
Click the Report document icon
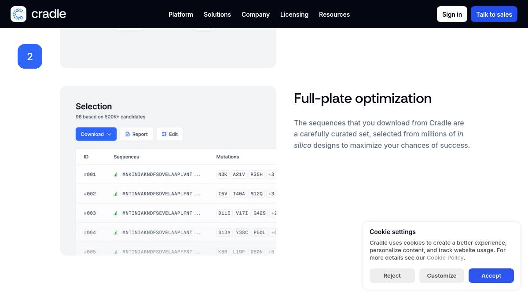click(128, 134)
